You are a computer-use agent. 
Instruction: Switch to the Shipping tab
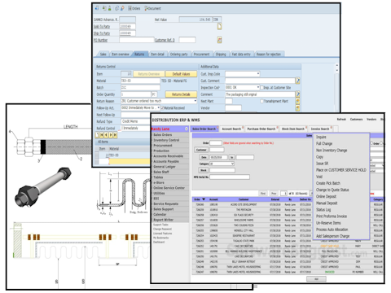click(221, 55)
